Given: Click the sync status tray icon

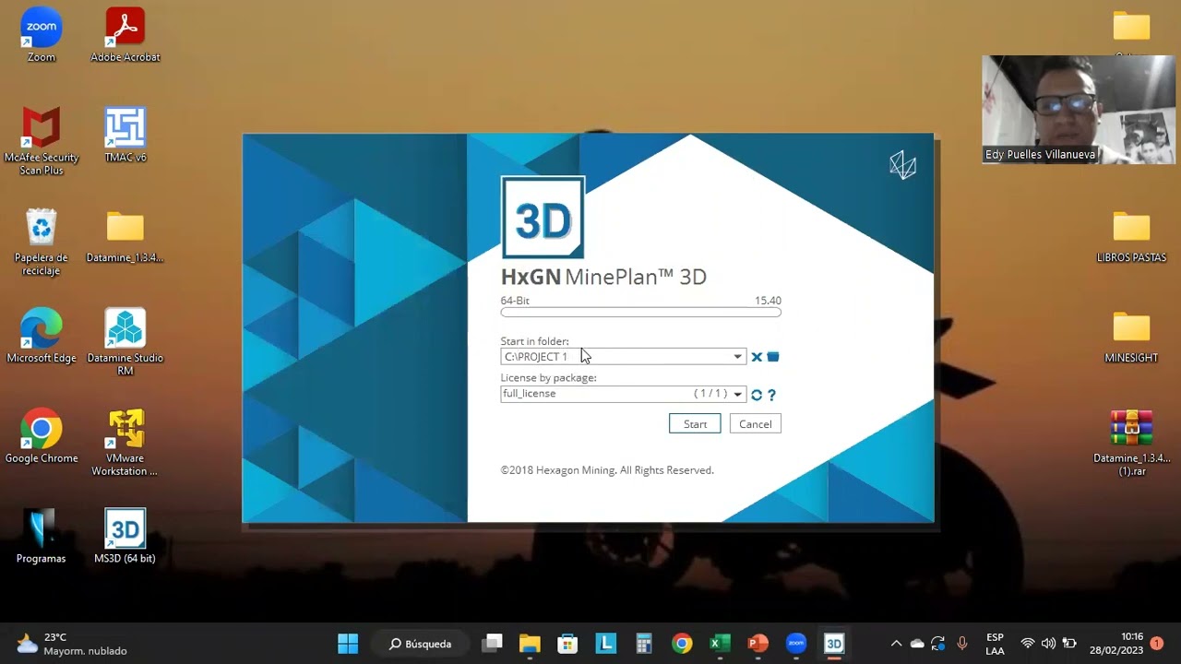Looking at the screenshot, I should [x=938, y=644].
